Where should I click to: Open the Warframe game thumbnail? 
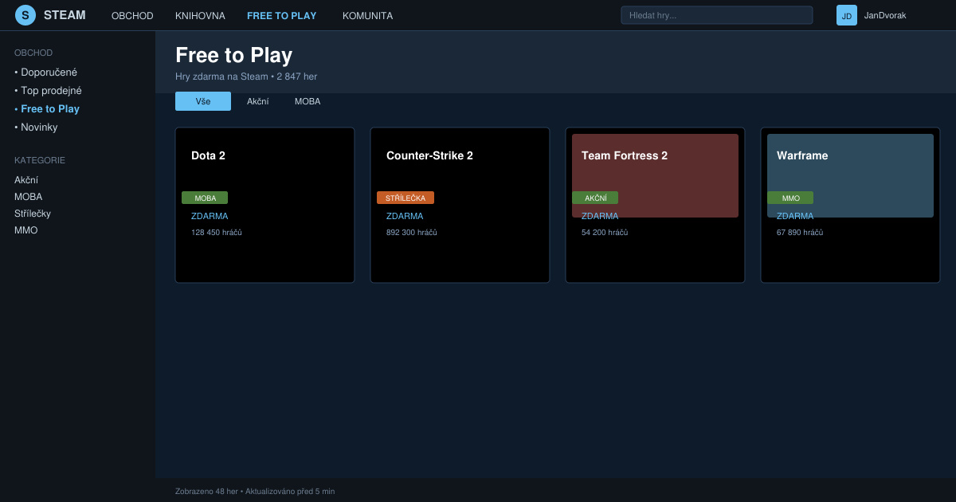tap(850, 175)
